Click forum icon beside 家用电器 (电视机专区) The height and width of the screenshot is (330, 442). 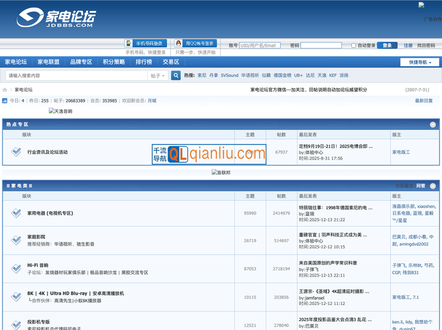click(x=16, y=213)
